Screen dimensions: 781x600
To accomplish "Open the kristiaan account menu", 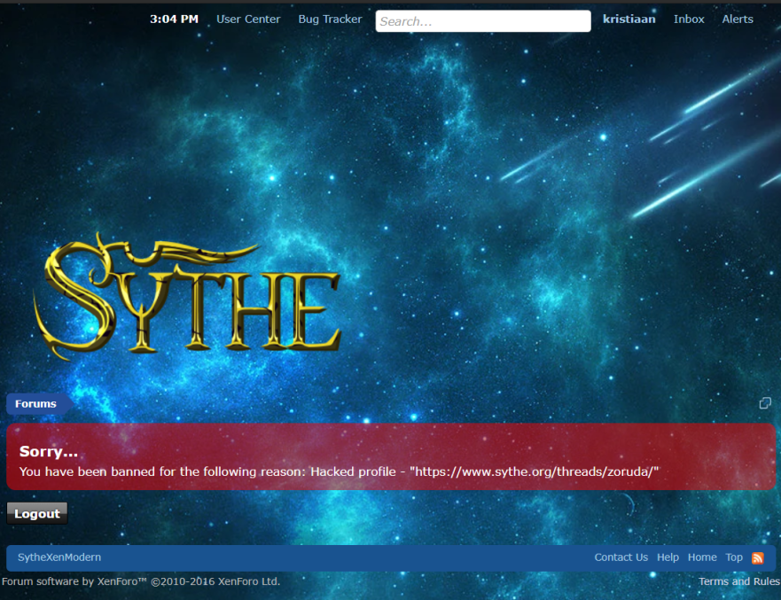I will tap(629, 19).
